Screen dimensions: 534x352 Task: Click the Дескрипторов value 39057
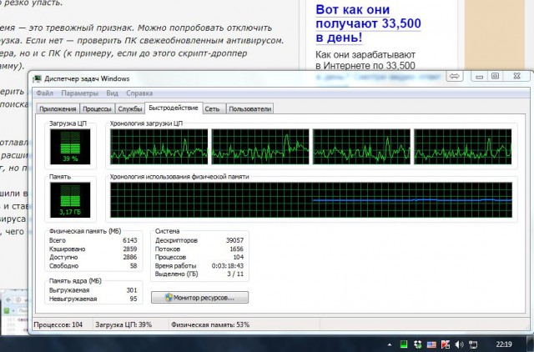(234, 240)
